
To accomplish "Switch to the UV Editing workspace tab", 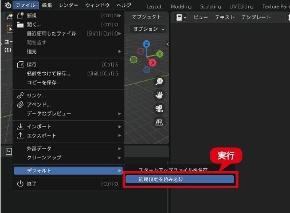I will (x=241, y=7).
